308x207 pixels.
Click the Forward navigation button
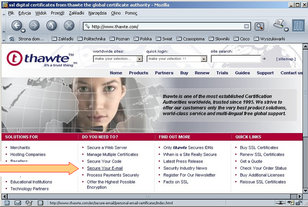click(x=34, y=25)
